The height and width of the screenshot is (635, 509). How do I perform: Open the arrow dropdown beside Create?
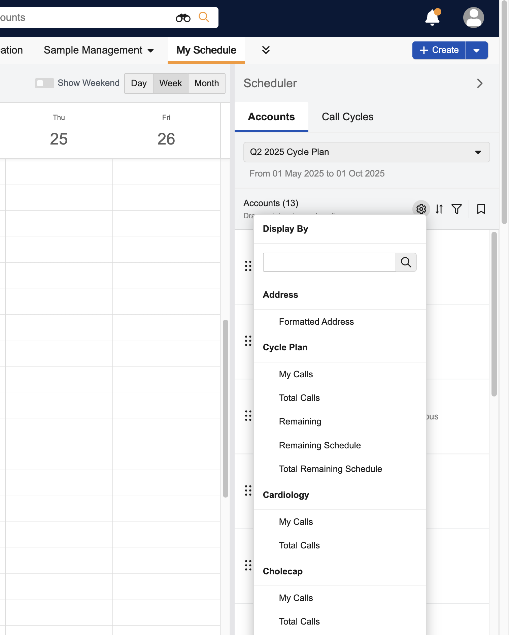pyautogui.click(x=476, y=51)
